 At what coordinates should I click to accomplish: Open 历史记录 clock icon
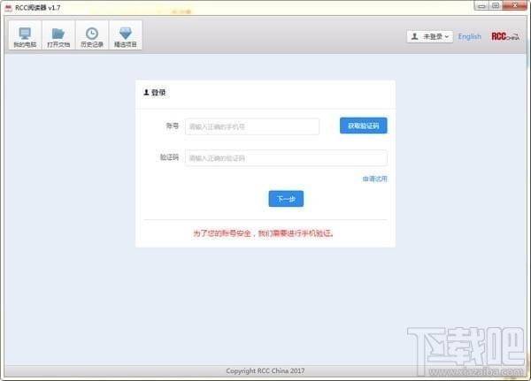tap(92, 35)
